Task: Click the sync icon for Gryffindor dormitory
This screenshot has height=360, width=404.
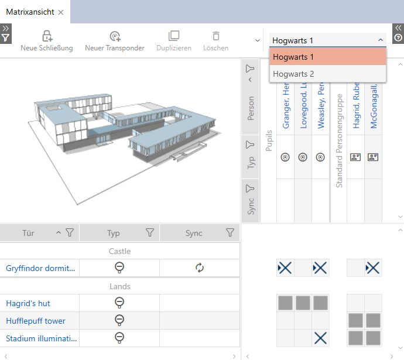Action: (x=200, y=268)
